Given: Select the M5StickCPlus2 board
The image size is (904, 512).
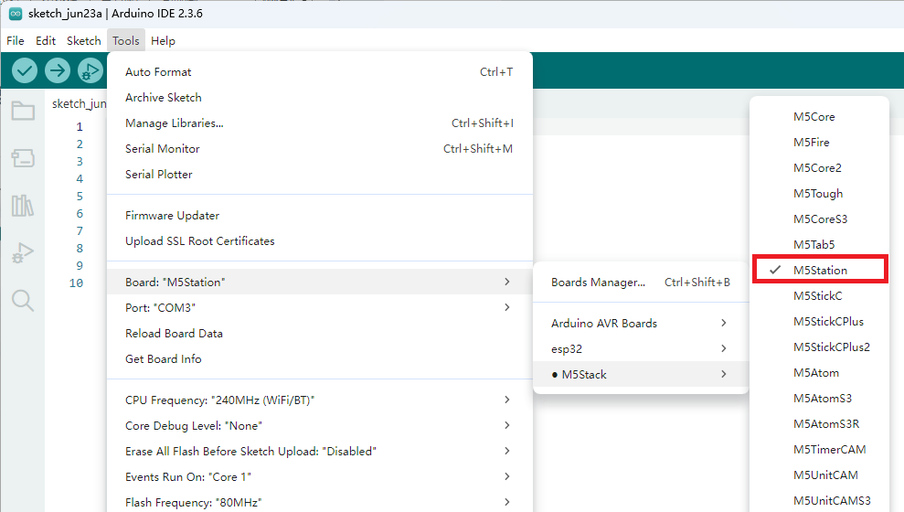Looking at the screenshot, I should [x=819, y=347].
